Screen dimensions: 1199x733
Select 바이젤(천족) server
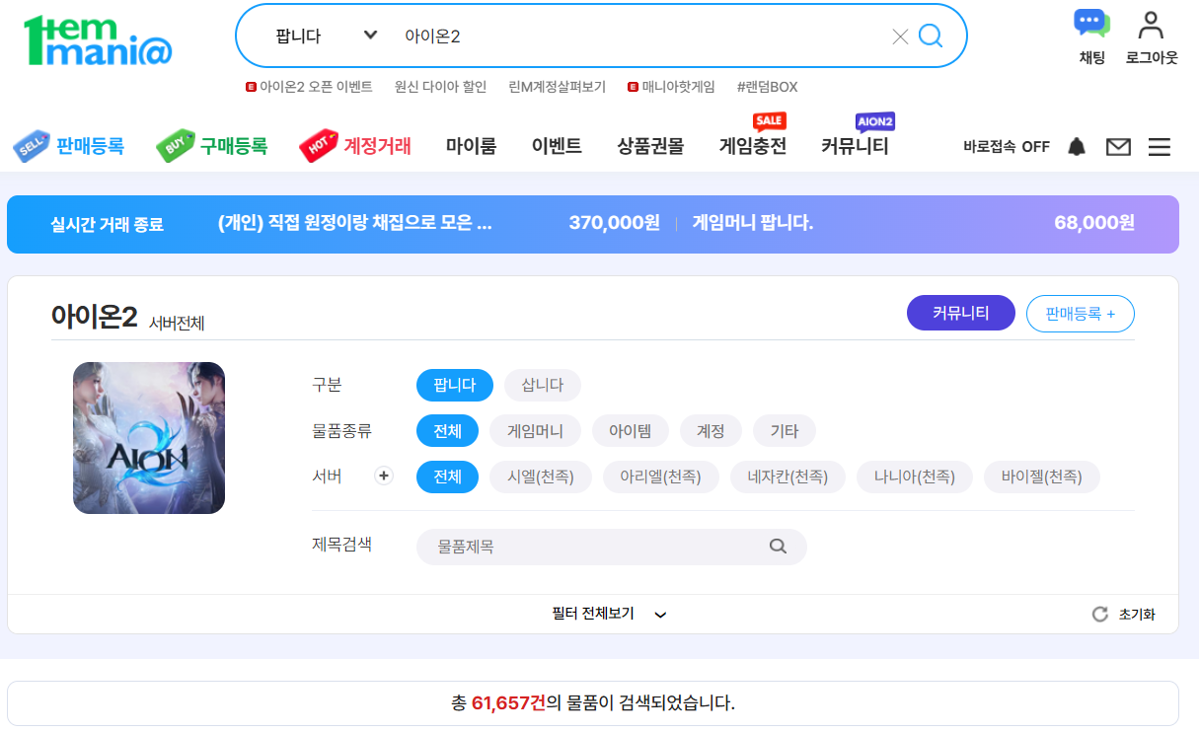[1041, 476]
